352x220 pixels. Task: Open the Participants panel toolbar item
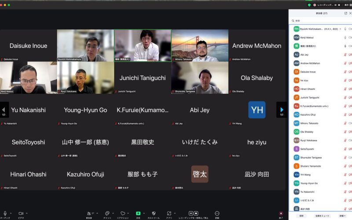click(89, 213)
